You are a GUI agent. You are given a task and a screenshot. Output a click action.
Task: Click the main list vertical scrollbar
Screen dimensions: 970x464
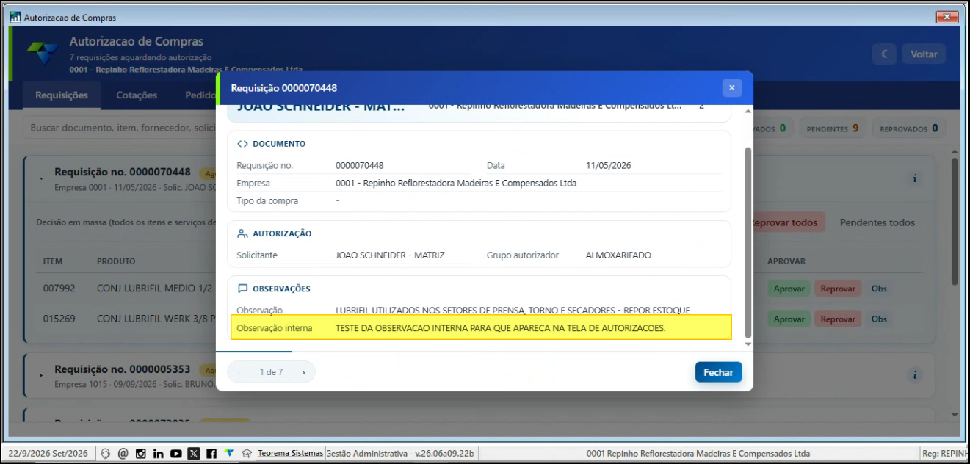tap(955, 220)
